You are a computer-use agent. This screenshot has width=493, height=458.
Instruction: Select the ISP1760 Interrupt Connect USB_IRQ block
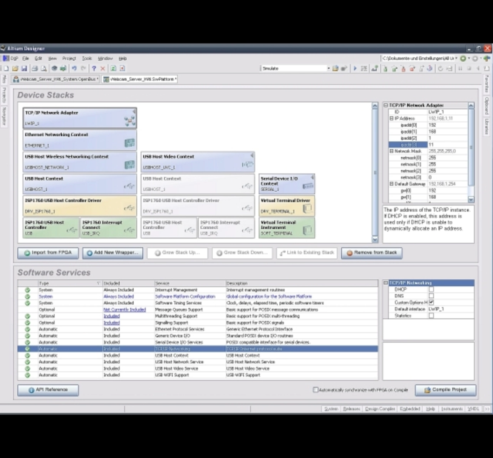click(x=108, y=228)
